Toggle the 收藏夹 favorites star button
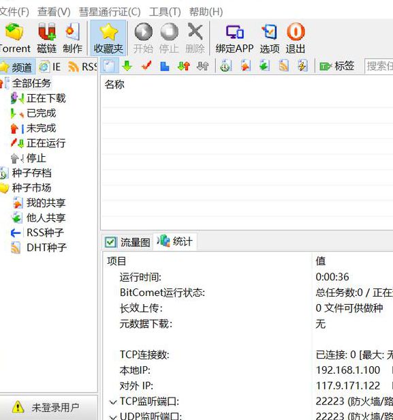Image resolution: width=393 pixels, height=420 pixels. click(x=108, y=38)
